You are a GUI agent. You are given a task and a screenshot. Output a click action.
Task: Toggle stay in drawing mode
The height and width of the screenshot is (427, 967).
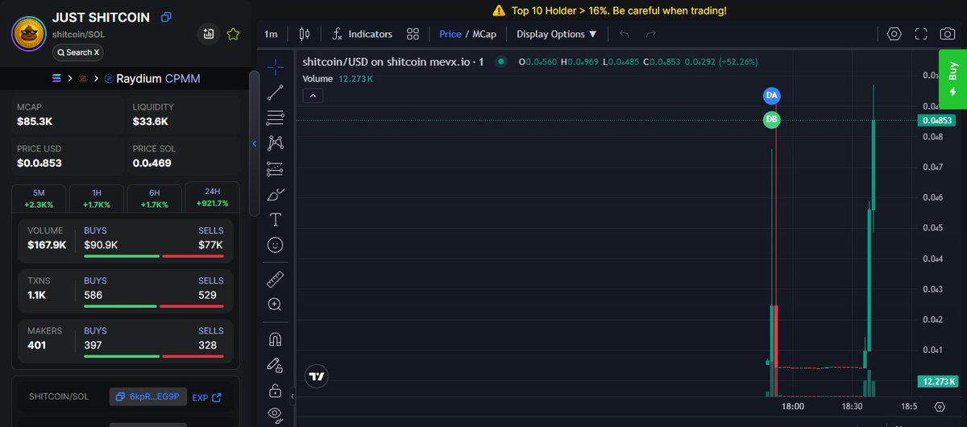point(276,365)
